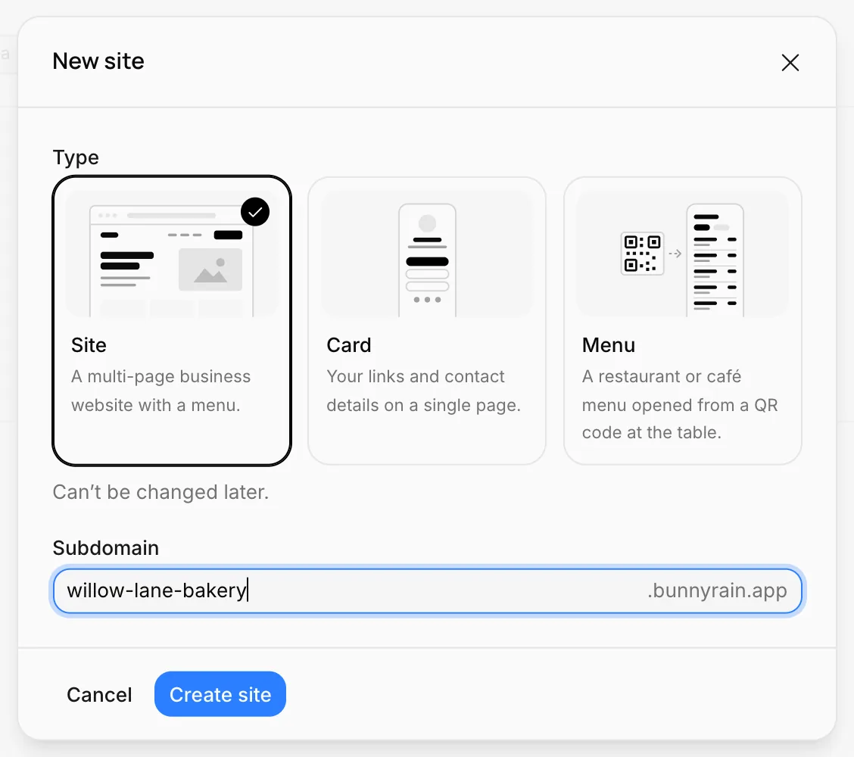Screen dimensions: 854x757
Task: Select the Site type card
Action: click(172, 321)
